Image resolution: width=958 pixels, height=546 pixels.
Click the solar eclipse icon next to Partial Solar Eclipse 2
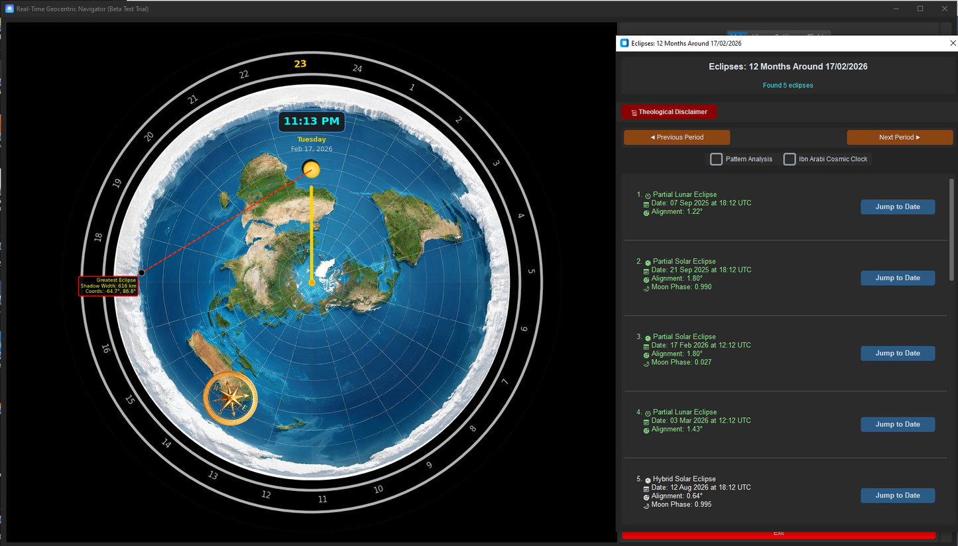648,261
